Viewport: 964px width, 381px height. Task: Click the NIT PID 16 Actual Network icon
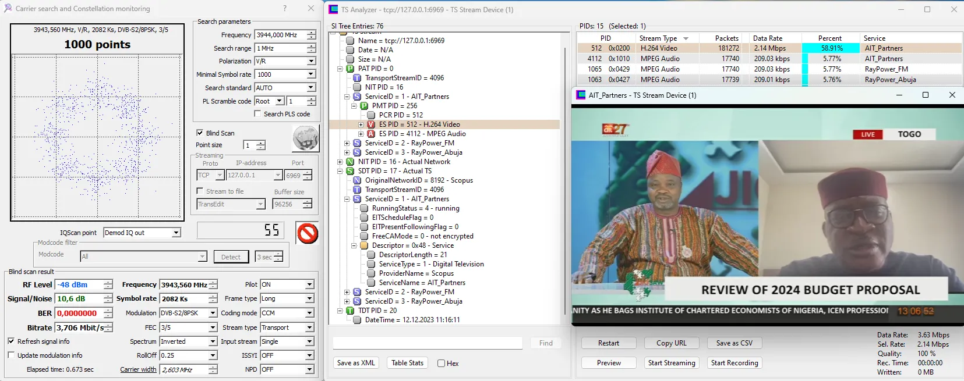click(350, 162)
